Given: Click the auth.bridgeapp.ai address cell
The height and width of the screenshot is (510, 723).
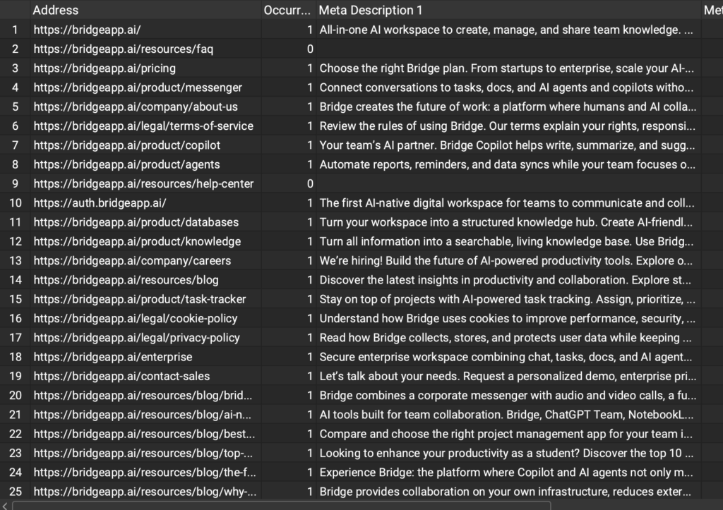Looking at the screenshot, I should [x=100, y=202].
